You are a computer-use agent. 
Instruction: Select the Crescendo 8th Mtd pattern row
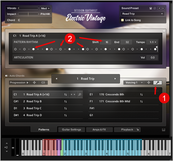coord(123,101)
